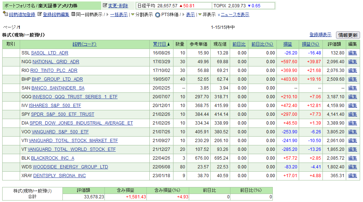Click 編集 in the WDS row
This screenshot has width=363, height=202.
click(x=352, y=167)
